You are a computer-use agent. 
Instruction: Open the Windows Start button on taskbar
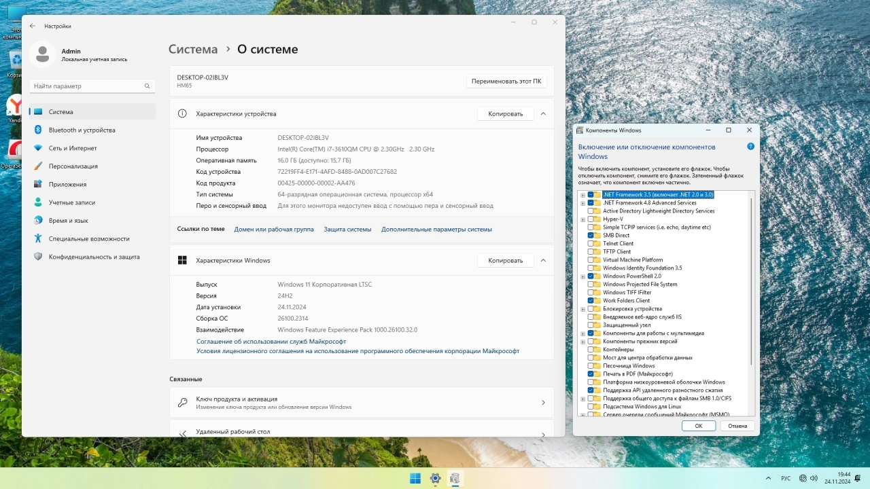point(415,478)
